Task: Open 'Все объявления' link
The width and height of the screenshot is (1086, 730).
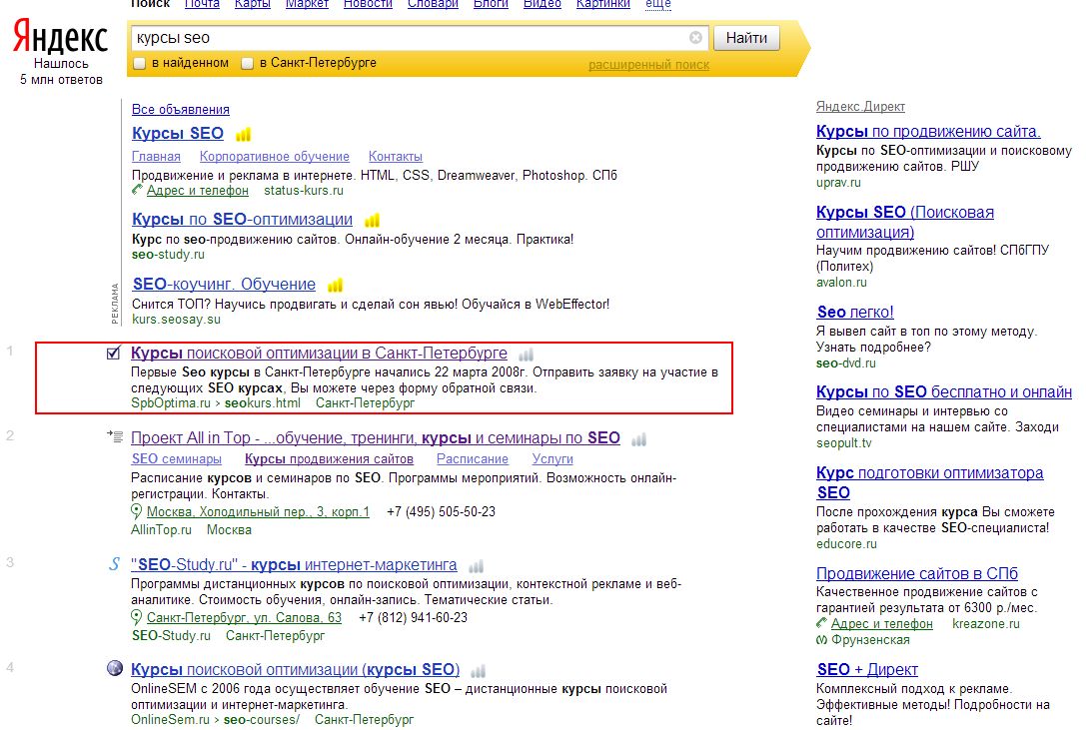Action: click(x=180, y=110)
